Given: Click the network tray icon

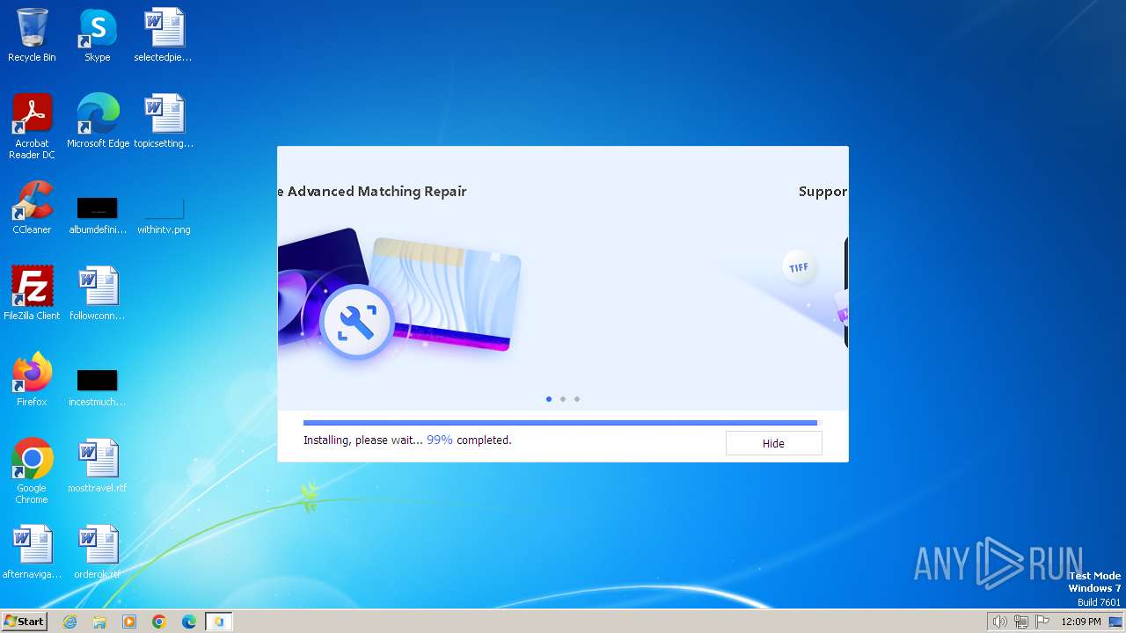Looking at the screenshot, I should coord(1021,622).
